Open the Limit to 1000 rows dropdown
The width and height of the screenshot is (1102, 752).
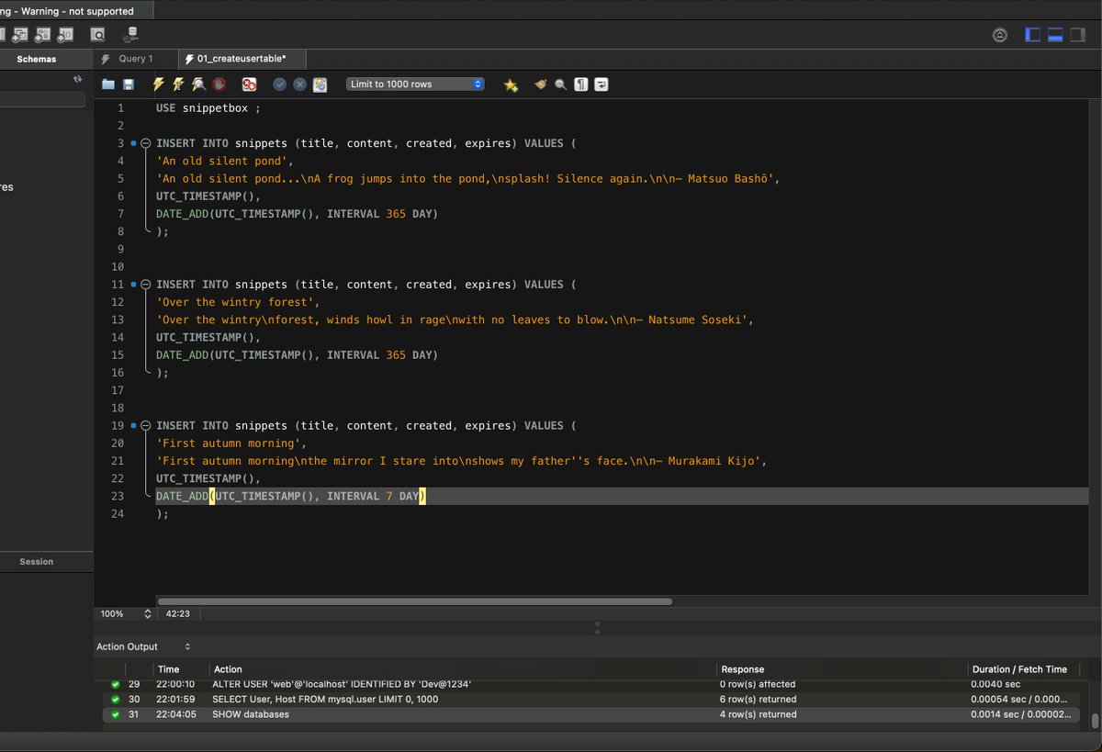[x=415, y=84]
